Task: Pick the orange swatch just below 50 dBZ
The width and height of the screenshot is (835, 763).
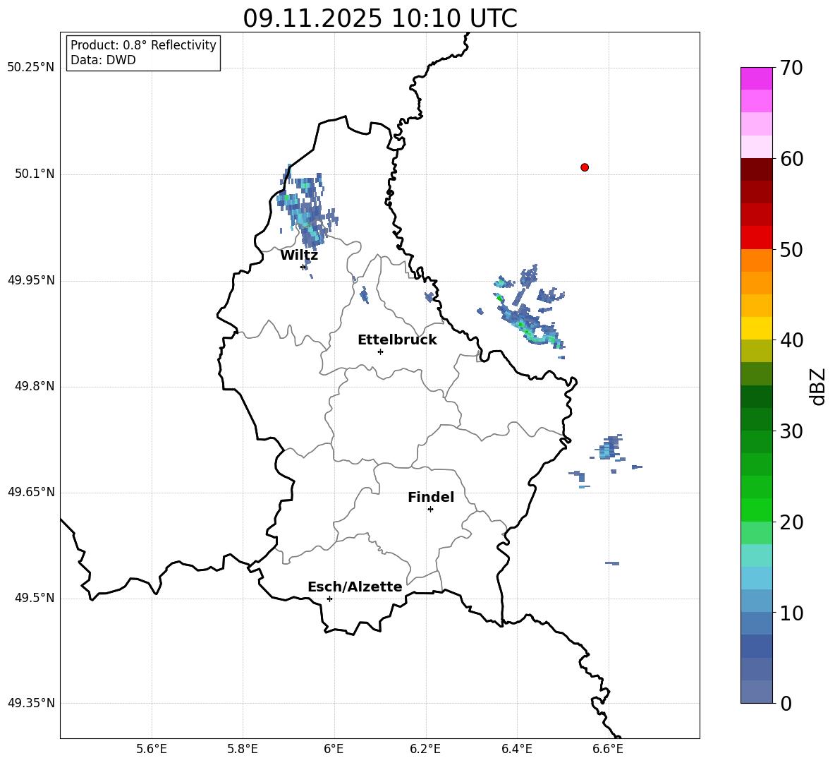Action: point(757,260)
